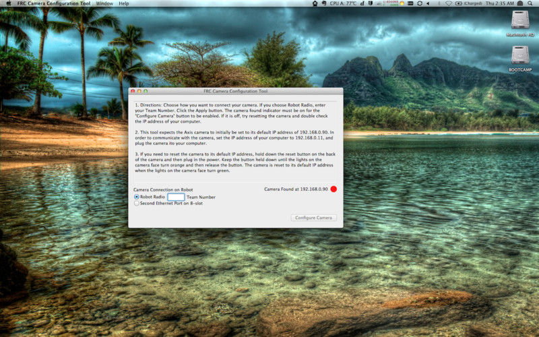Click the Configure Camera button
The width and height of the screenshot is (539, 337).
(x=313, y=218)
